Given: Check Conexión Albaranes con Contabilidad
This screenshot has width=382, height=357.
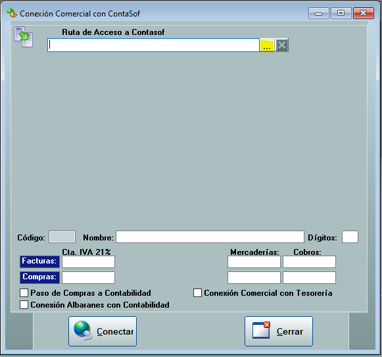Looking at the screenshot, I should [x=24, y=305].
